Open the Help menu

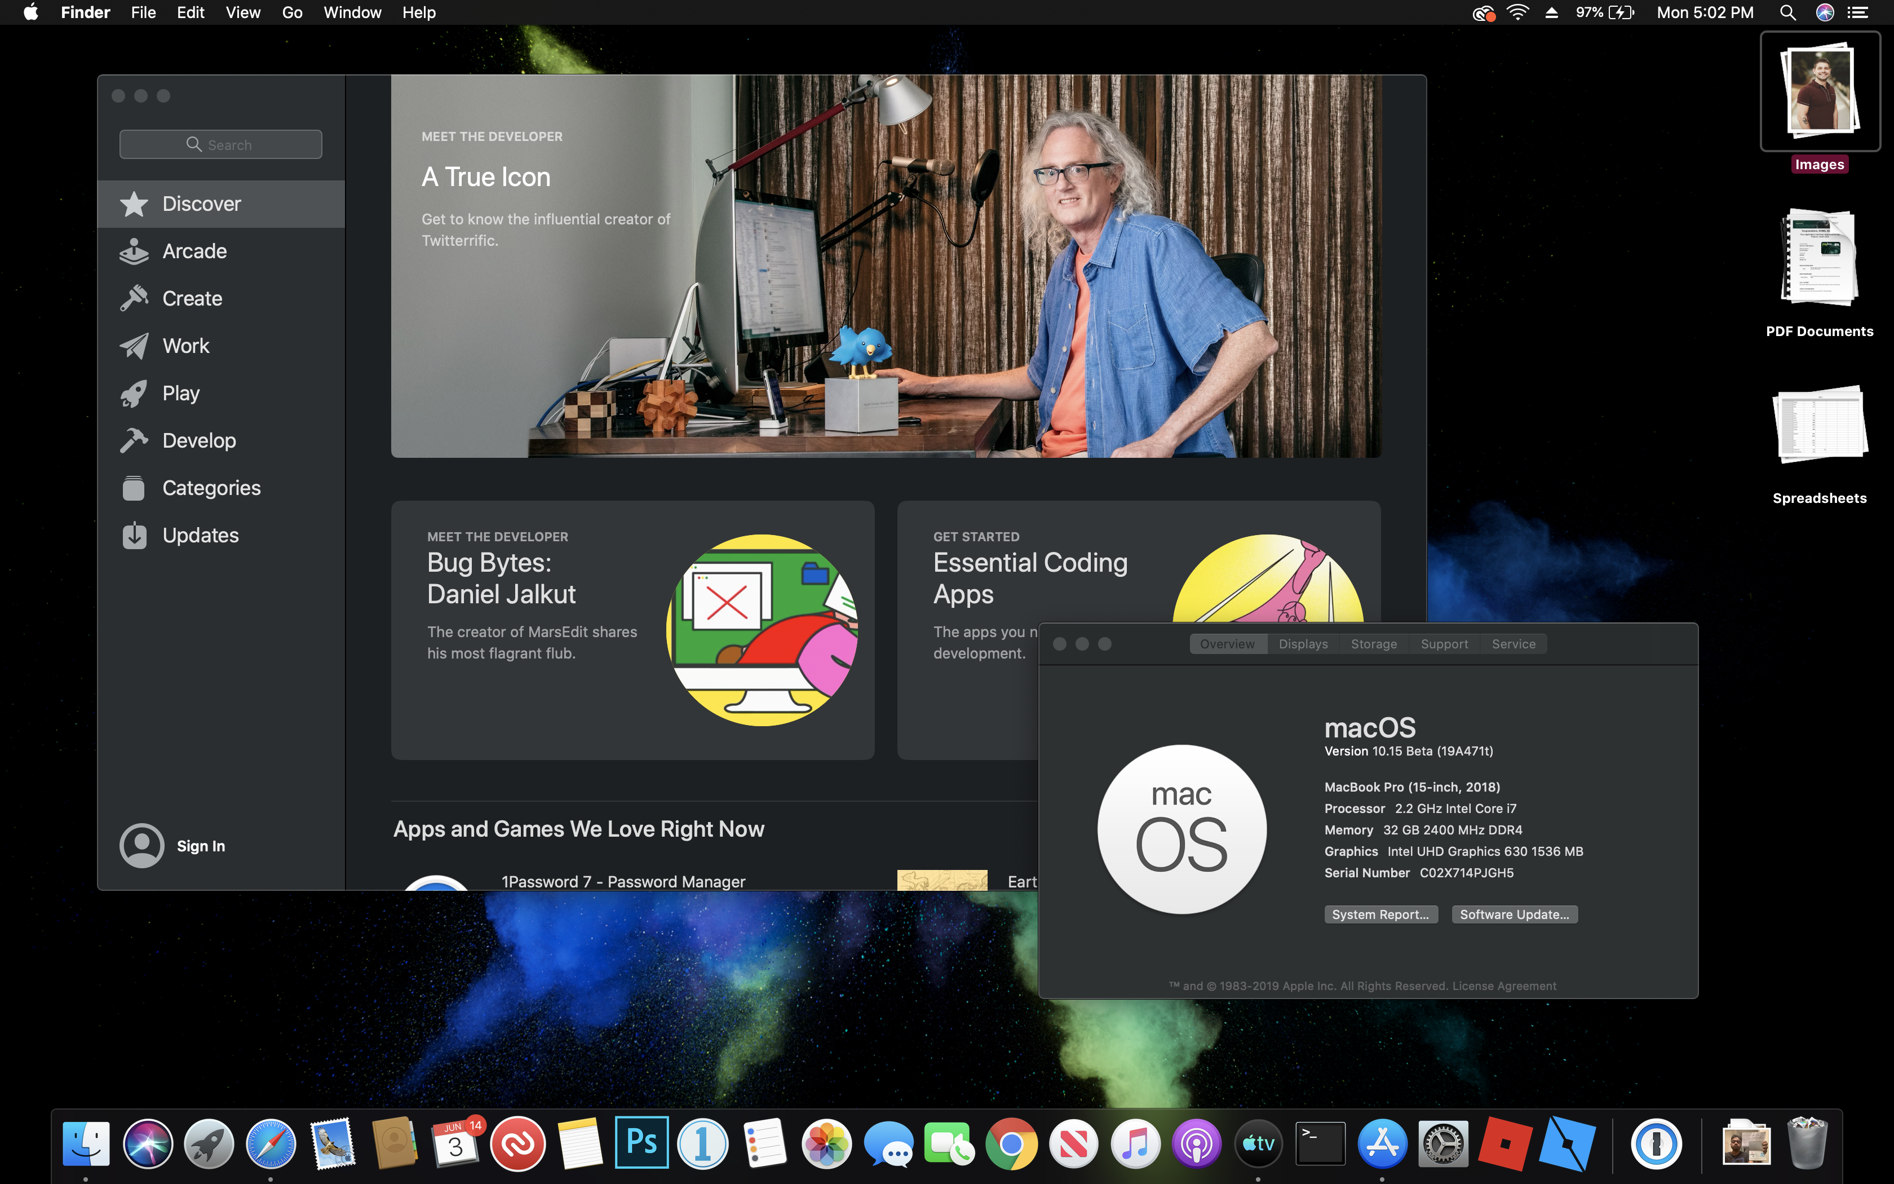tap(419, 12)
